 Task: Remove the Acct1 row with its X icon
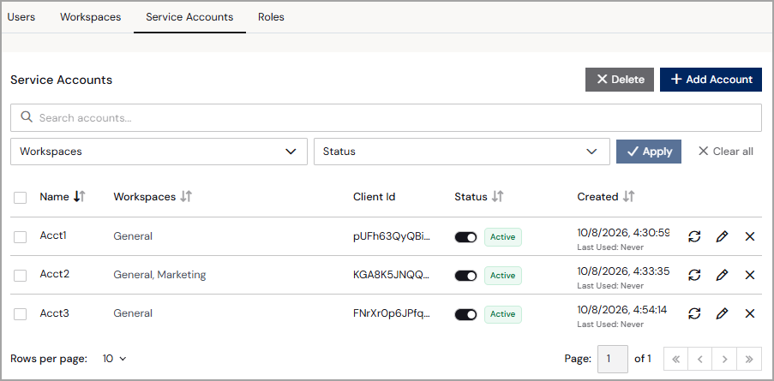(750, 236)
